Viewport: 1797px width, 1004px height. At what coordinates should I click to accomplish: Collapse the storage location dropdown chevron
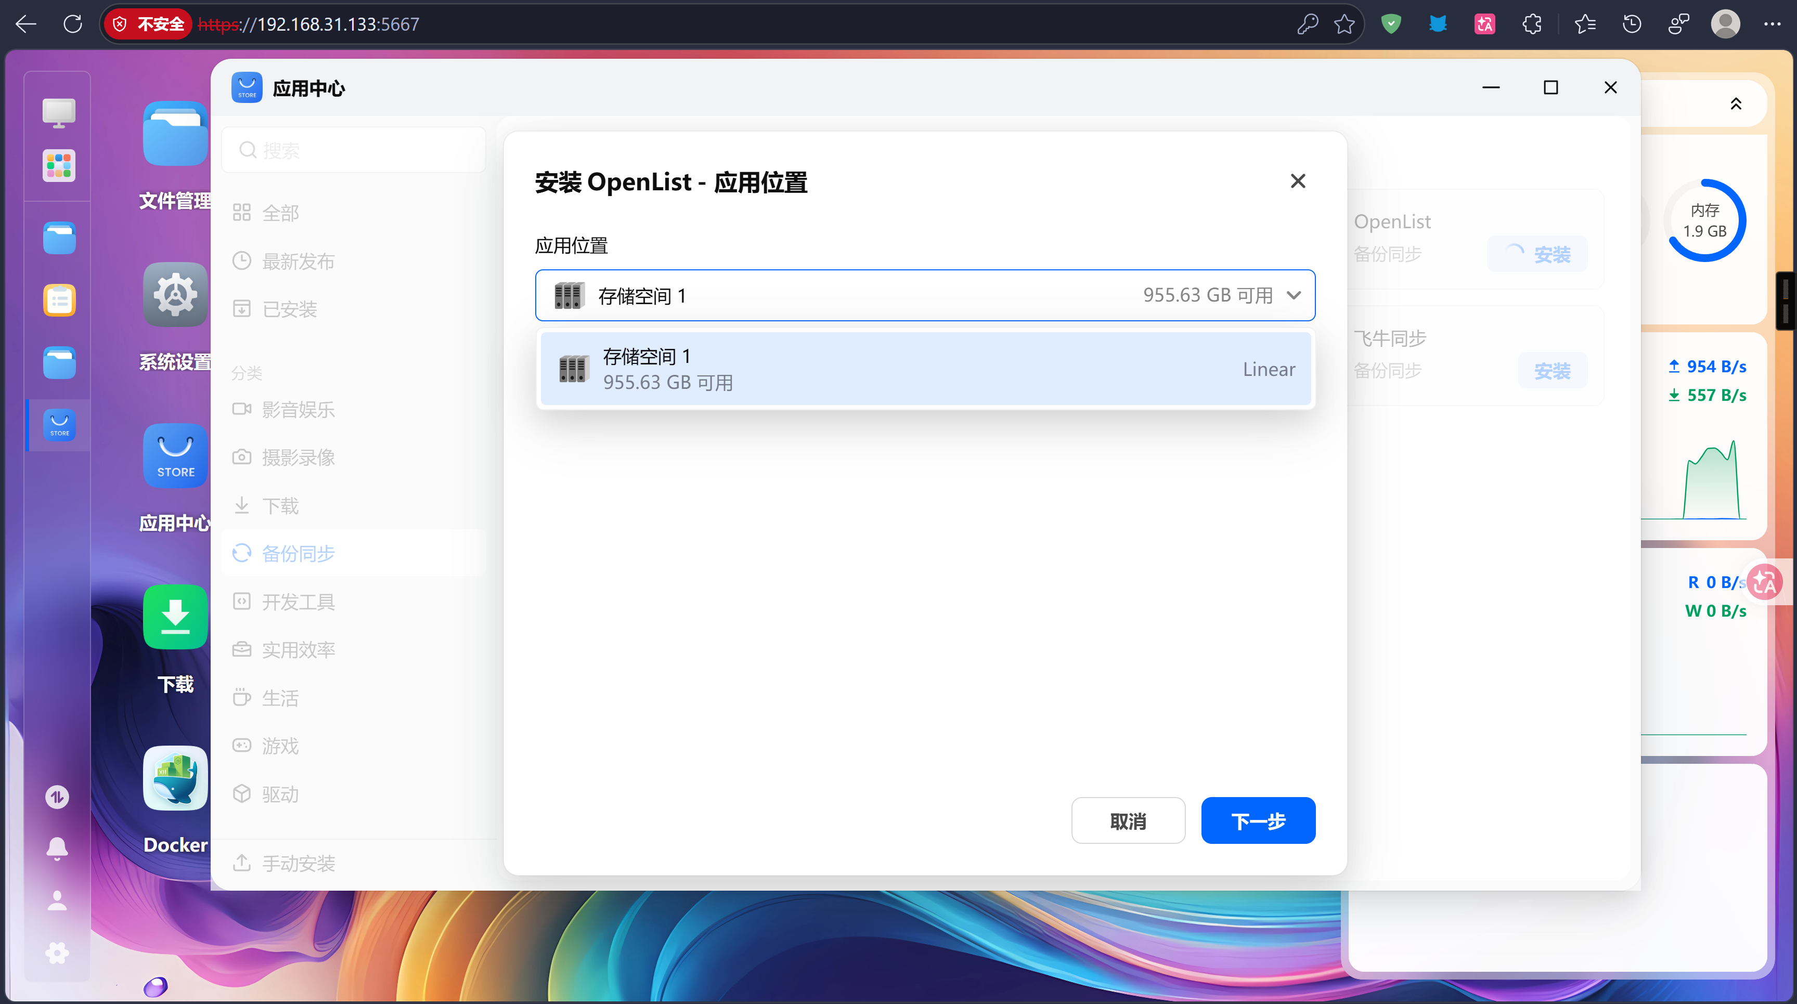click(1294, 296)
